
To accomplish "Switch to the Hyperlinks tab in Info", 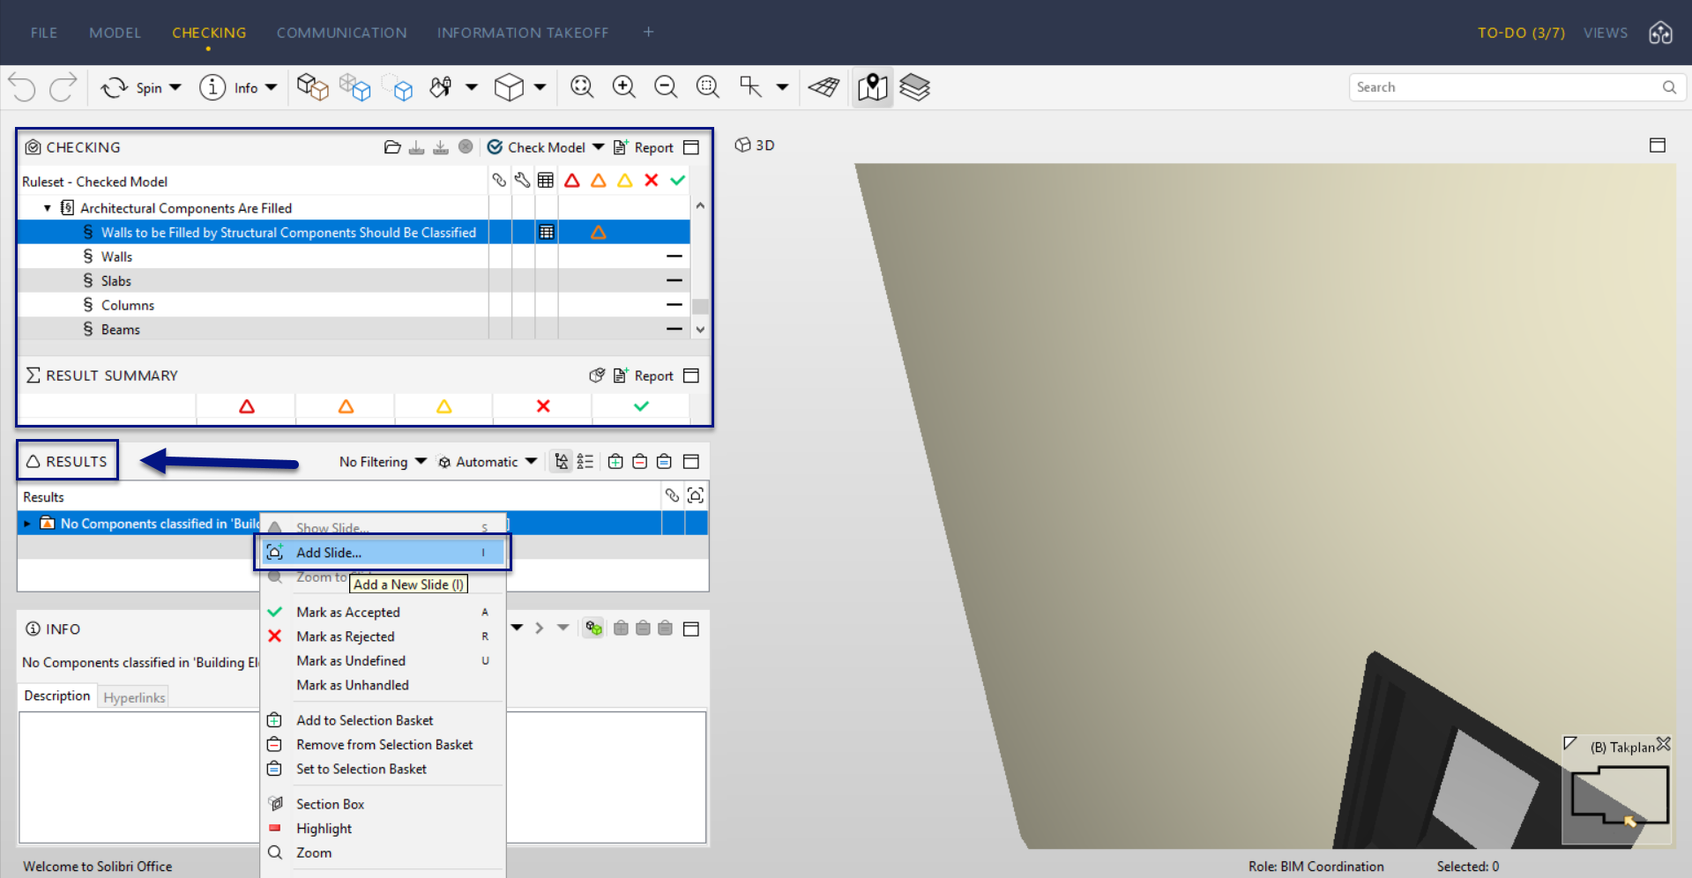I will [x=134, y=697].
